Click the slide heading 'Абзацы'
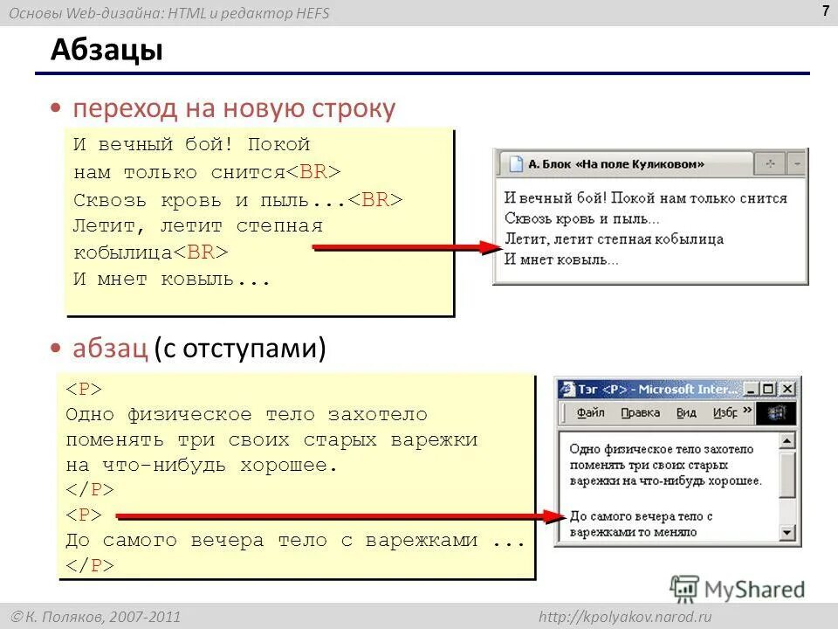 pos(106,51)
